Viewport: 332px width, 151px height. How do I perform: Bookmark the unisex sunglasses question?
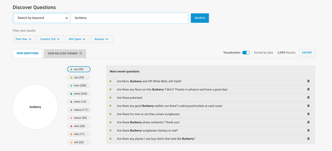tap(308, 114)
